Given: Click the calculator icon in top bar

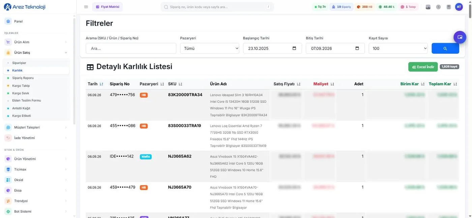Looking at the screenshot, I should point(448,7).
